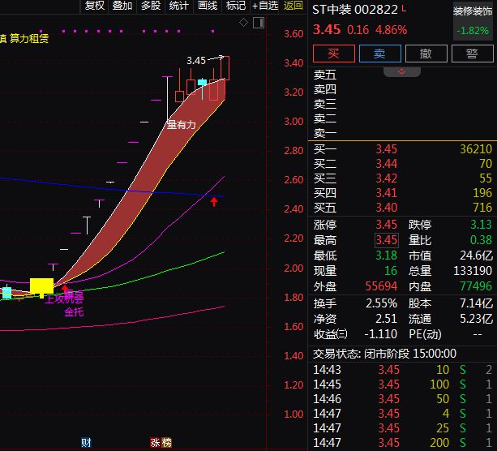Viewport: 497px width, 451px height.
Task: Click the 总量 value 133190
Action: tap(473, 271)
